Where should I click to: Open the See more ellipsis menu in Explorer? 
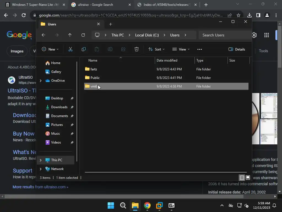pos(200,49)
